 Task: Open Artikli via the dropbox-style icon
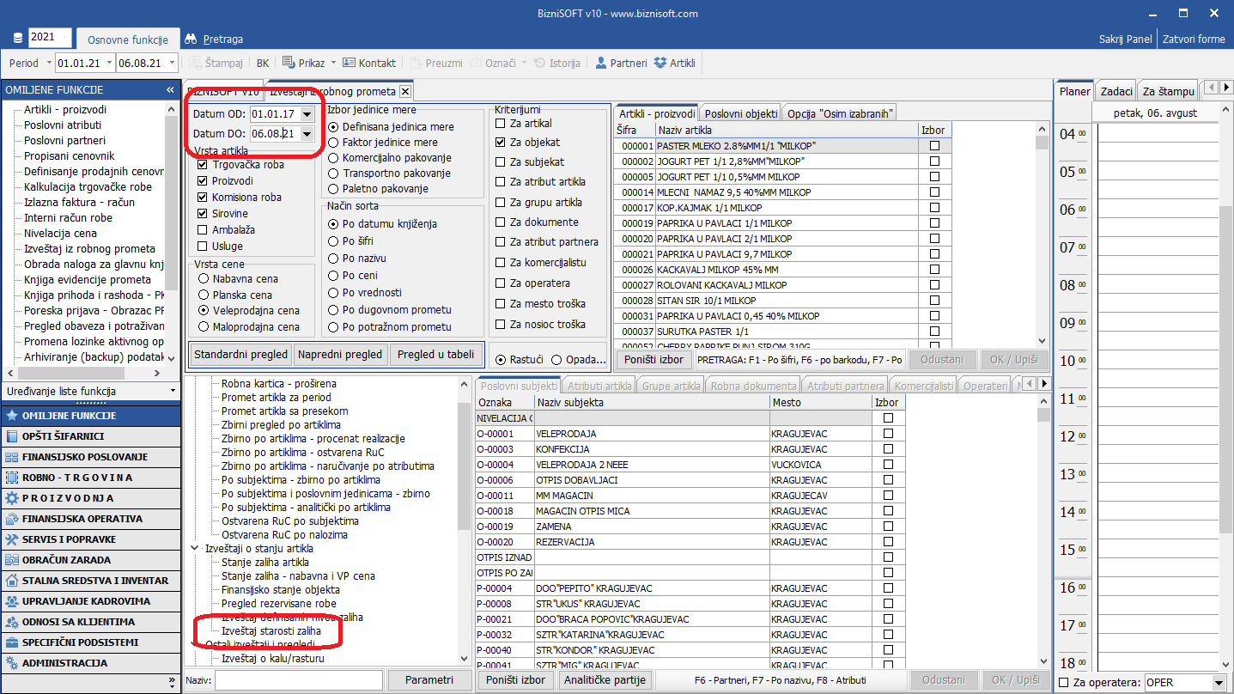pos(660,63)
